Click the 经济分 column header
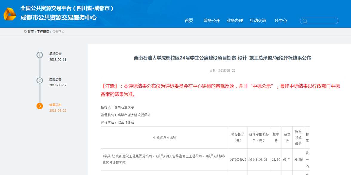351x175 pixels. [x=287, y=138]
